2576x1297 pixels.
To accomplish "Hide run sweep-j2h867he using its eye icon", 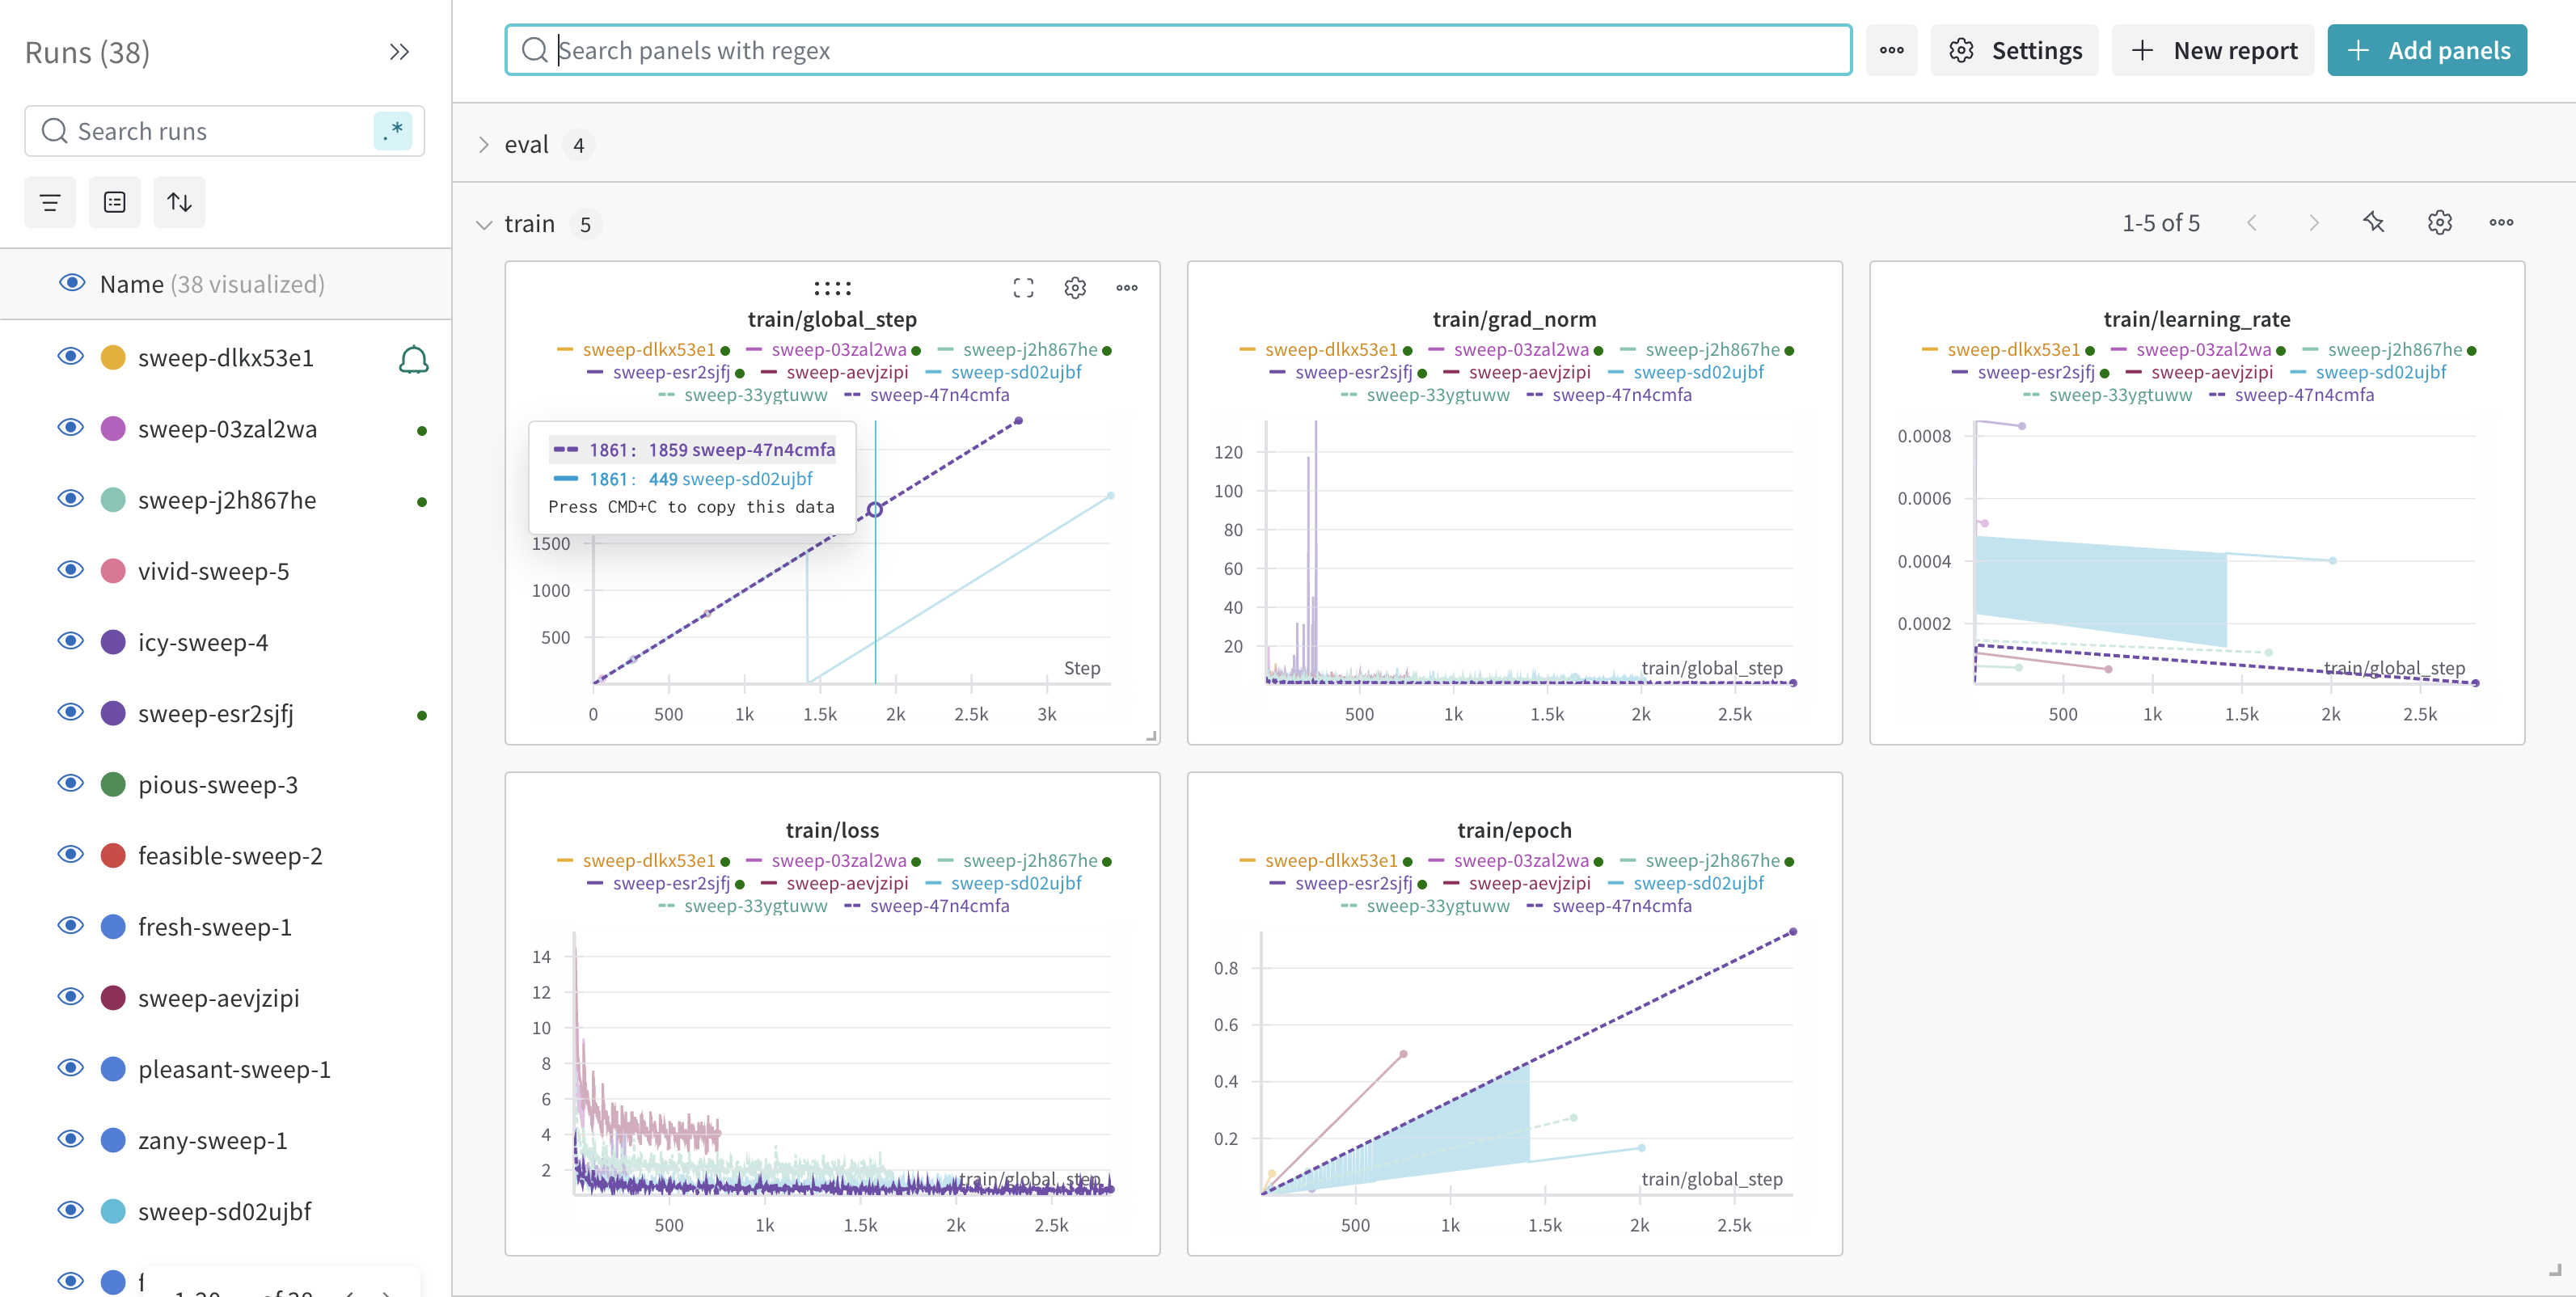I will click(x=71, y=499).
